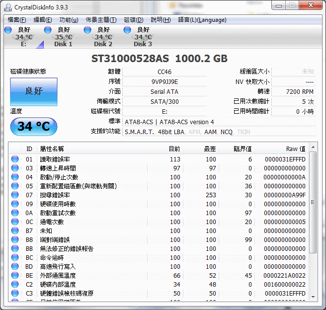Click the raw value 001600000022
Image resolution: width=326 pixels, height=310 pixels.
285,285
